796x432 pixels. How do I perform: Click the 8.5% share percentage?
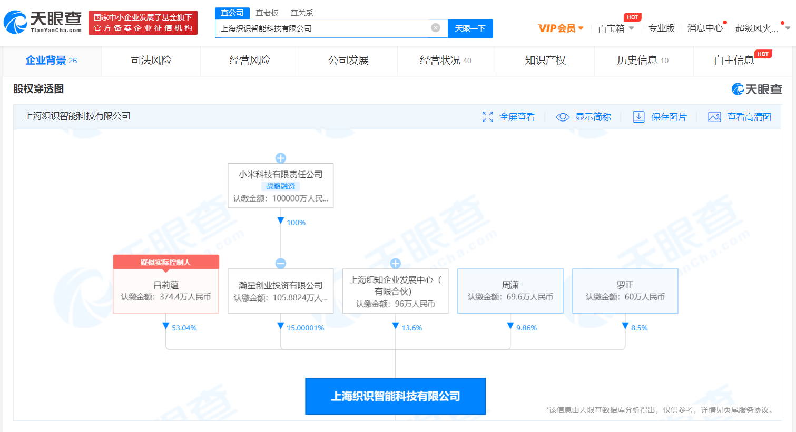[640, 328]
